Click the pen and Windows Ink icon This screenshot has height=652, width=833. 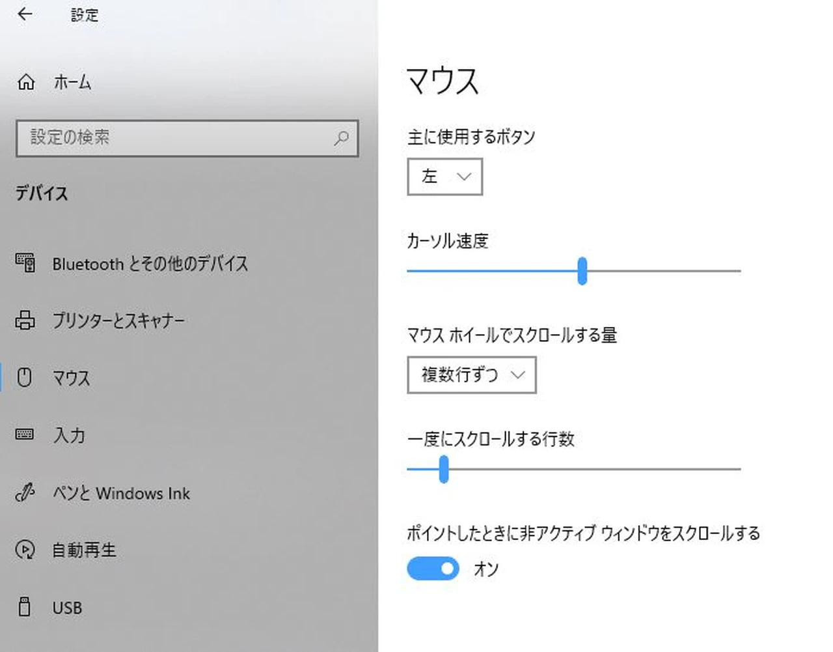click(25, 493)
